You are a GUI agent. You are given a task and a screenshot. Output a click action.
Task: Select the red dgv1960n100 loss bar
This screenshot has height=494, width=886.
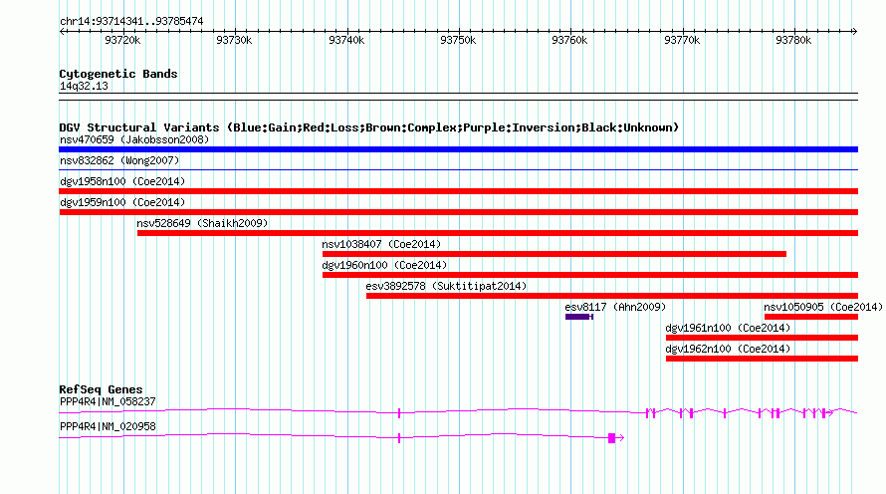click(590, 275)
